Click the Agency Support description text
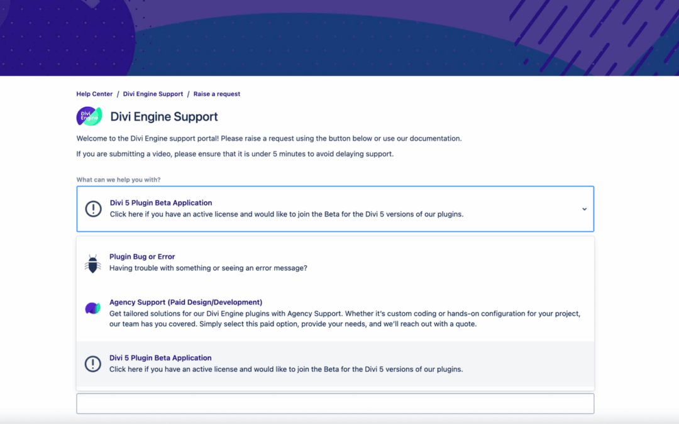This screenshot has width=679, height=424. 345,319
